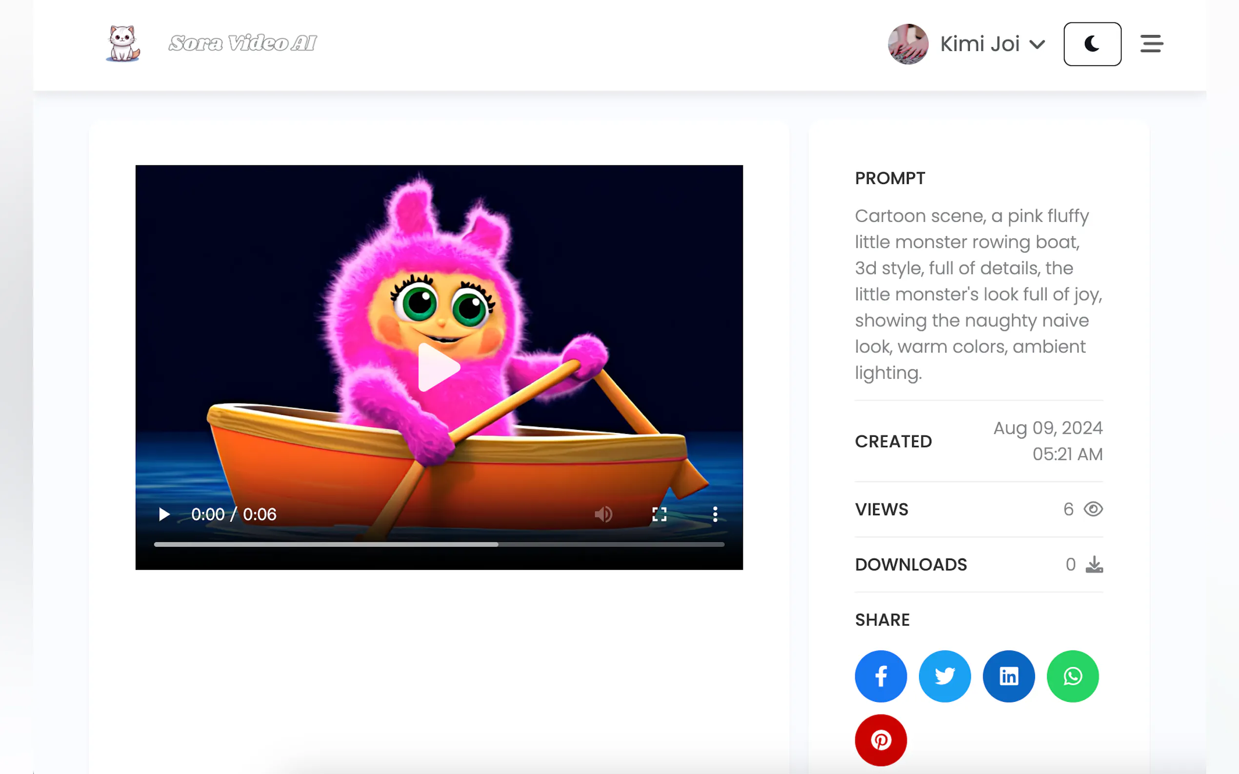Share video on Twitter
This screenshot has height=774, width=1239.
point(944,676)
